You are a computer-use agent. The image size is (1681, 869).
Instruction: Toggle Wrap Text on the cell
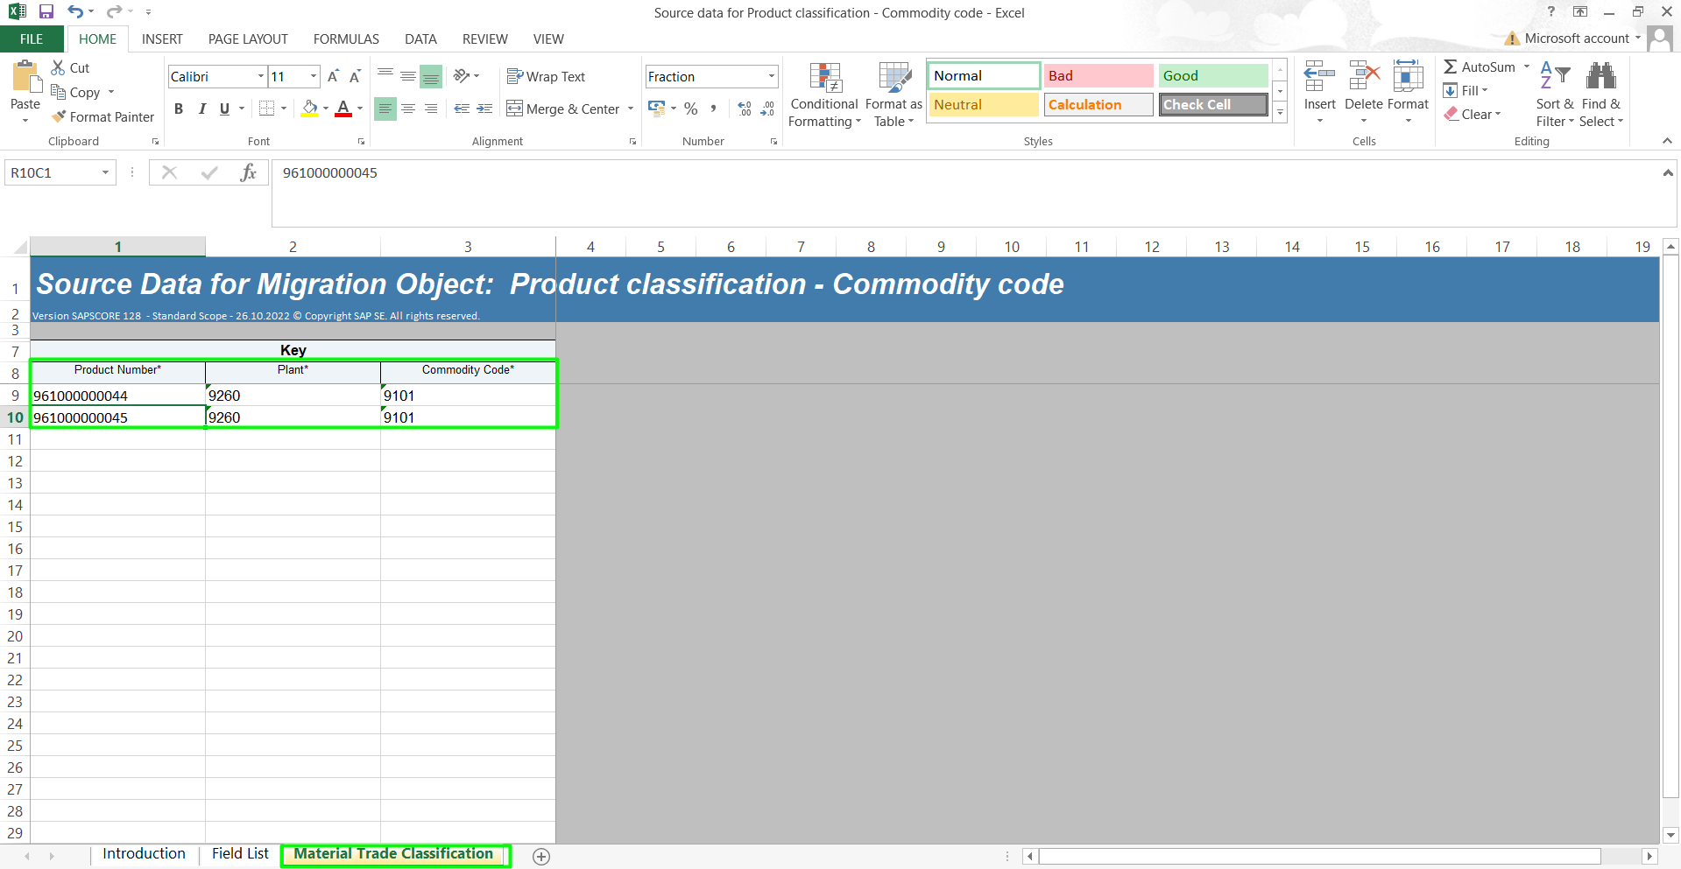[x=546, y=77]
